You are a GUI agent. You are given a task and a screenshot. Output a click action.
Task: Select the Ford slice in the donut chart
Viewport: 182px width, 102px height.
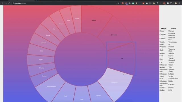(65, 96)
